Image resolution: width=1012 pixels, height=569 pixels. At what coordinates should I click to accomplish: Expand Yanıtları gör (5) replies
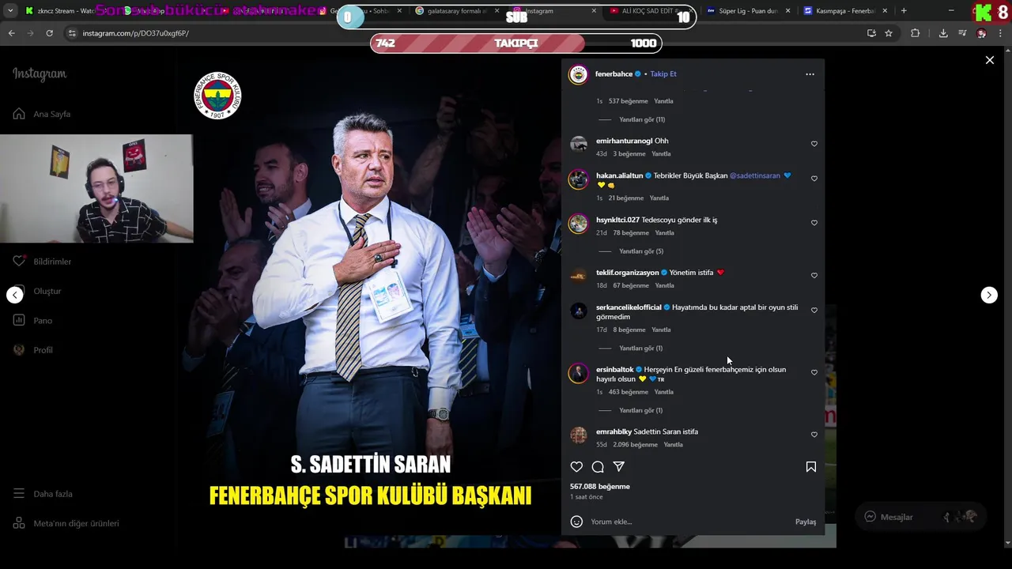click(x=640, y=251)
